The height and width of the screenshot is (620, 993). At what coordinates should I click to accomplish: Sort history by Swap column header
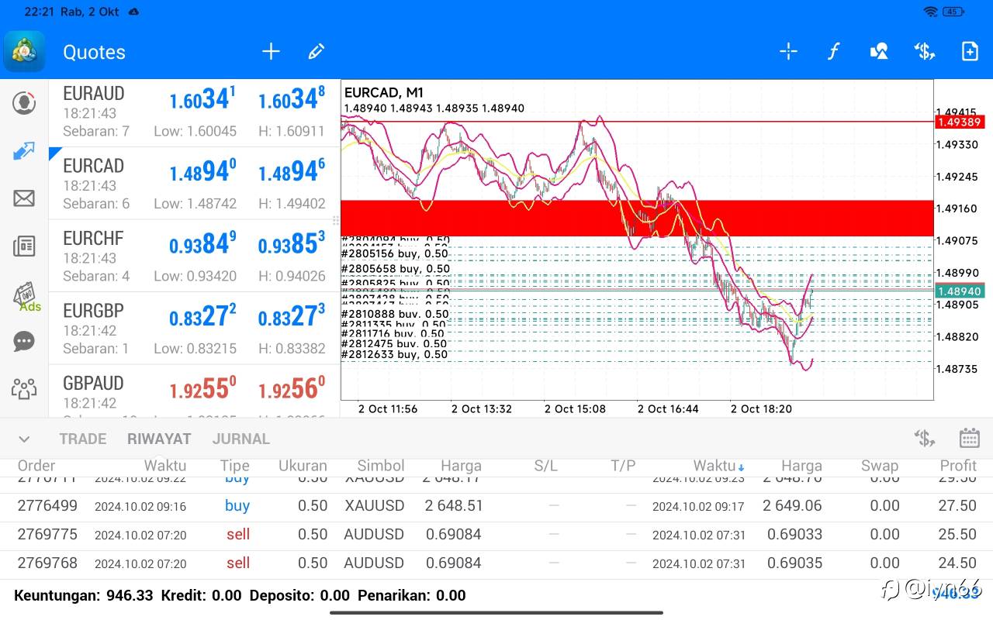pos(880,466)
